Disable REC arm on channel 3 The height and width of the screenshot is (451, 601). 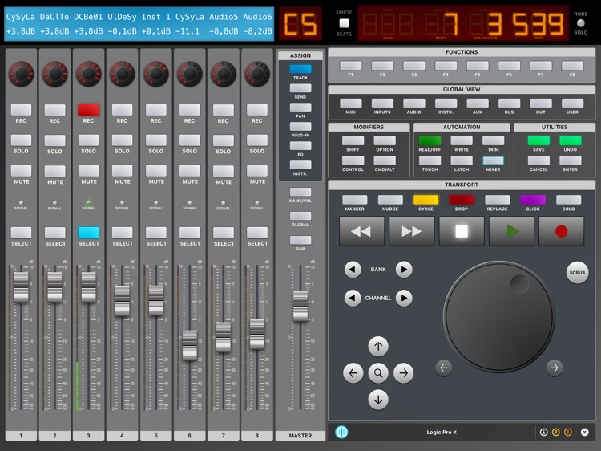(x=88, y=110)
